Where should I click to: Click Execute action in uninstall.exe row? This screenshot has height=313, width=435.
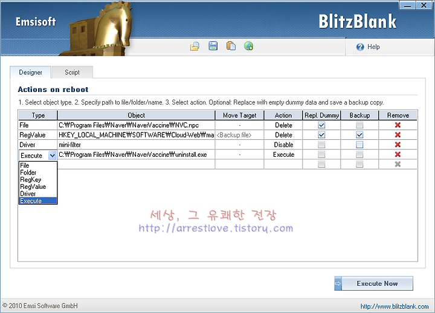click(x=283, y=154)
